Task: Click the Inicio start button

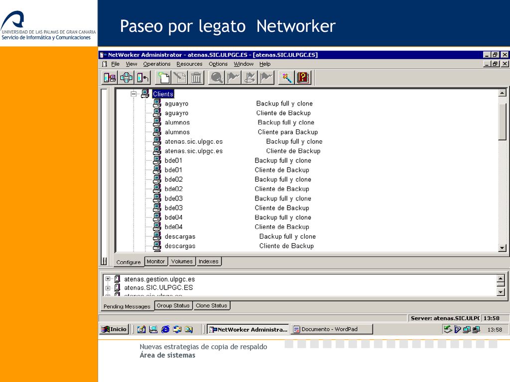Action: (114, 329)
